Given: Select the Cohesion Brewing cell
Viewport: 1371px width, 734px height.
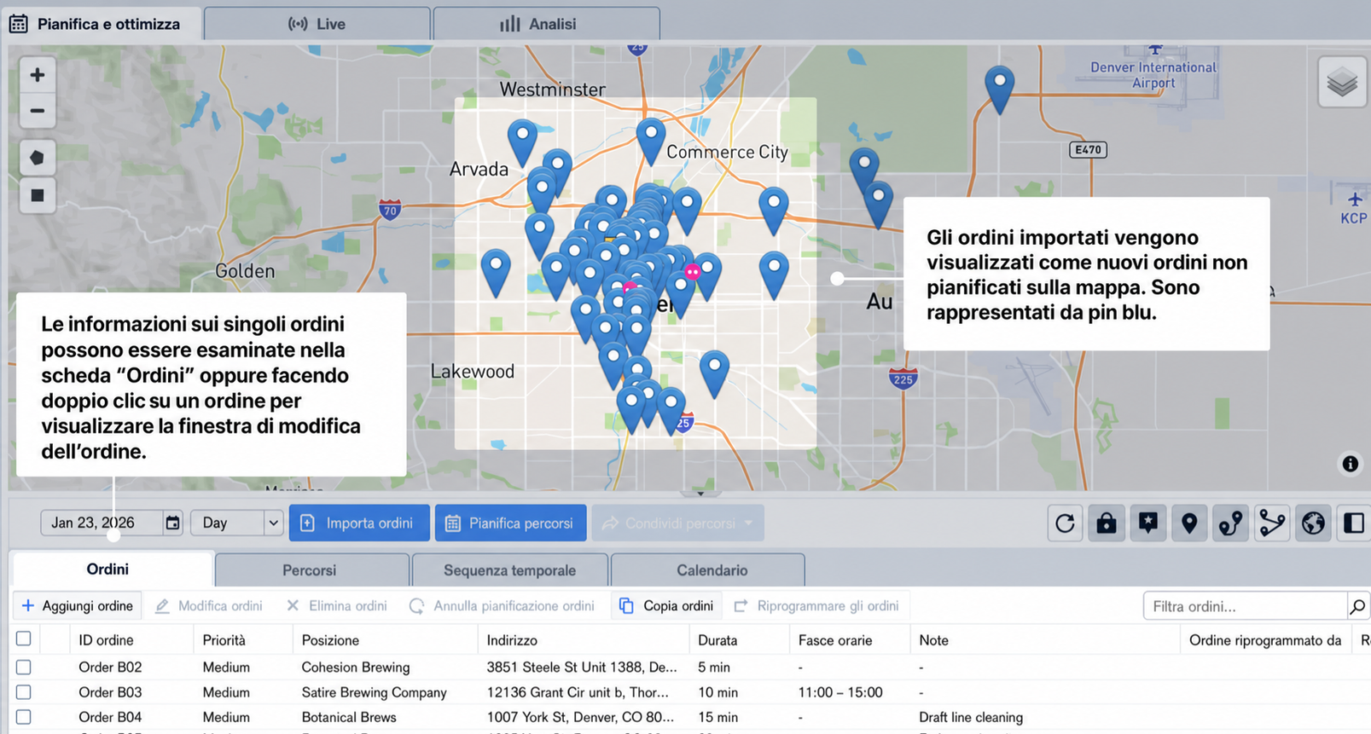Looking at the screenshot, I should [x=356, y=667].
